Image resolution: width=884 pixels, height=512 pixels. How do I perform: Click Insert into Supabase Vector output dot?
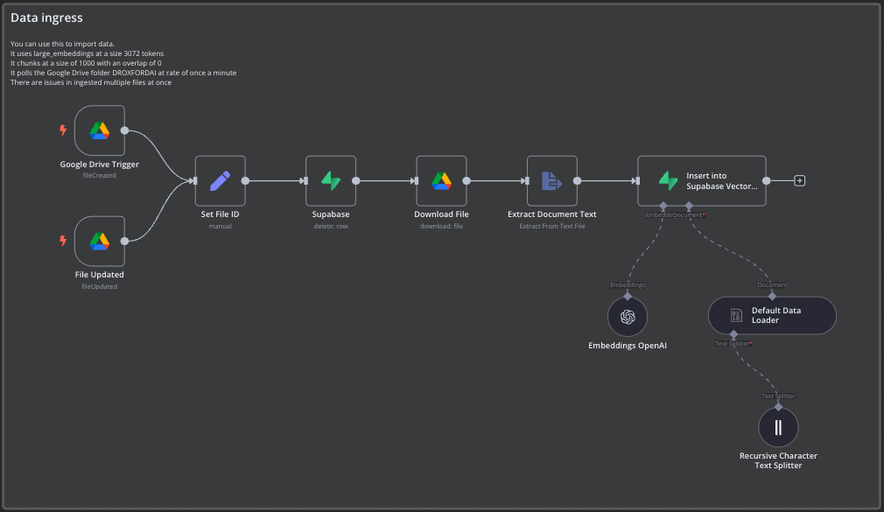(766, 180)
